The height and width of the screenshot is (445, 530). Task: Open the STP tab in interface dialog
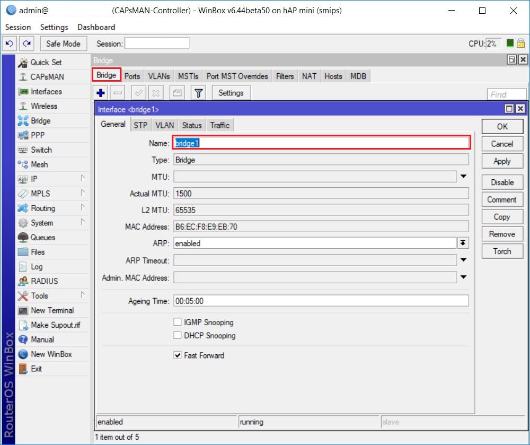tap(140, 126)
